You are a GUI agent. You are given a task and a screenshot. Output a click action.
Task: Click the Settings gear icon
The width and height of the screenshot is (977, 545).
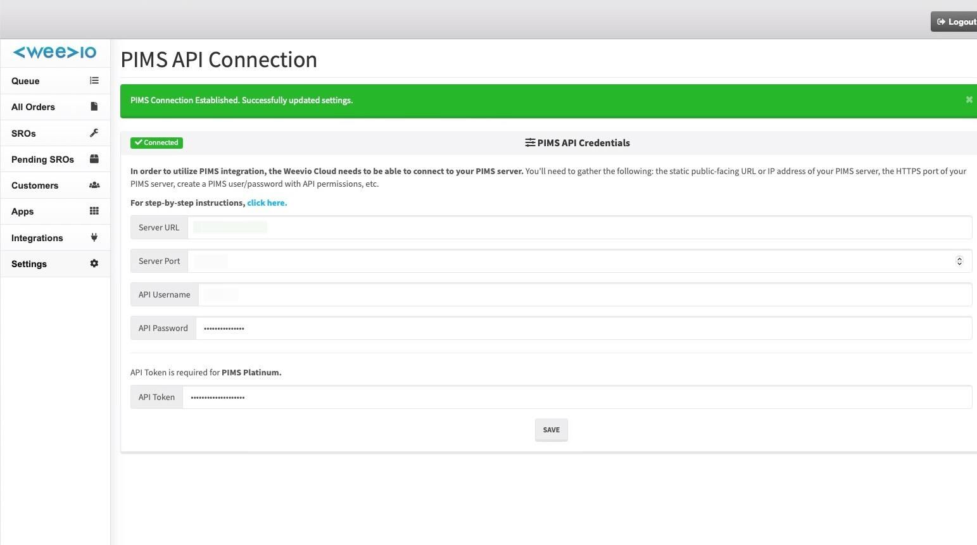(x=94, y=263)
